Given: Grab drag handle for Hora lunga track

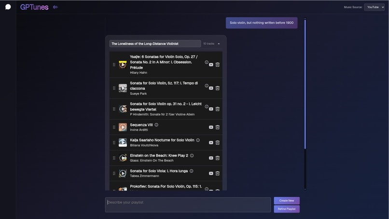Looking at the screenshot, I should tap(114, 173).
